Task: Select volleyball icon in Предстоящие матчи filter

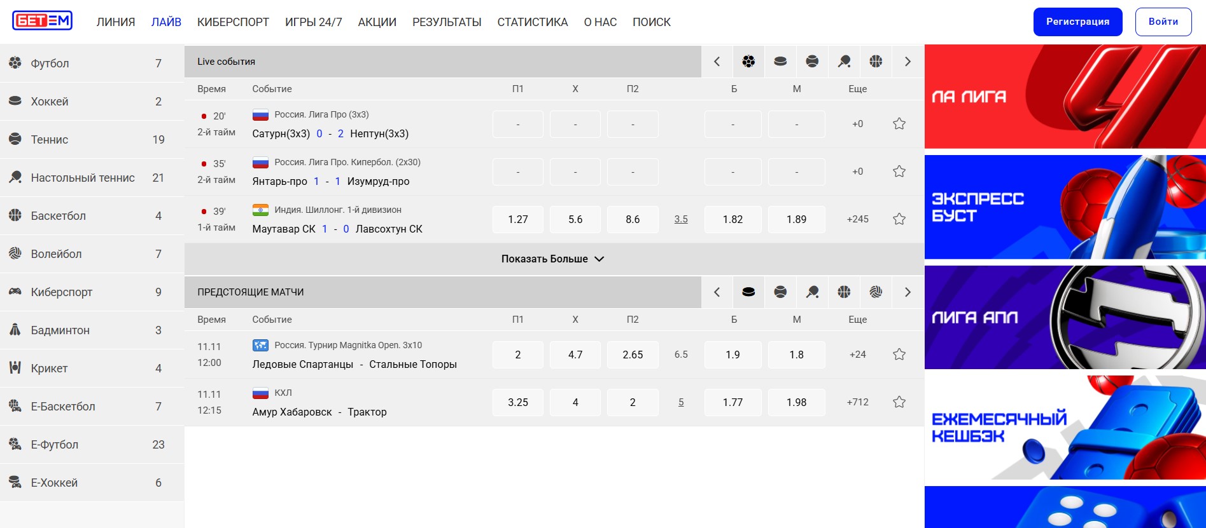Action: 876,292
